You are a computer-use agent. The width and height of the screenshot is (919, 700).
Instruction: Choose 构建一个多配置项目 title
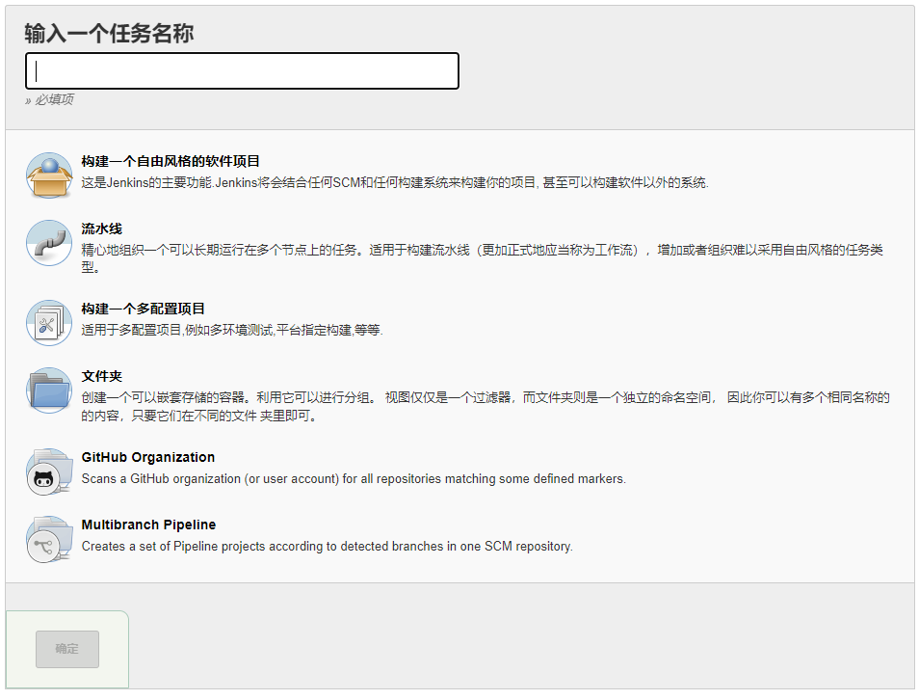tap(143, 309)
